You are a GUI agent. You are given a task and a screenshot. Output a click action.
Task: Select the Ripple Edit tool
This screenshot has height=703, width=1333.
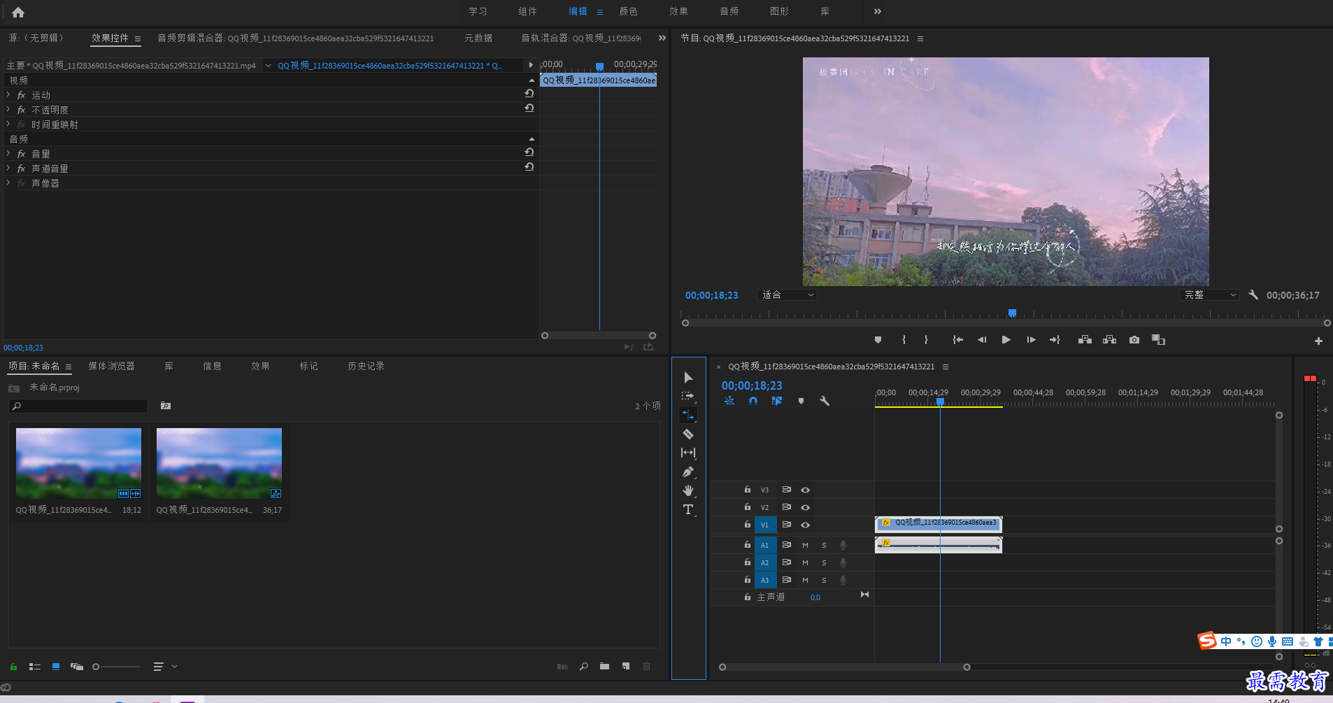click(688, 415)
